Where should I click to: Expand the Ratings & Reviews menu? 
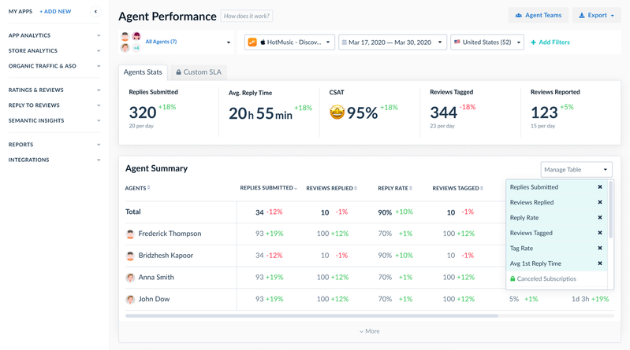(x=54, y=90)
